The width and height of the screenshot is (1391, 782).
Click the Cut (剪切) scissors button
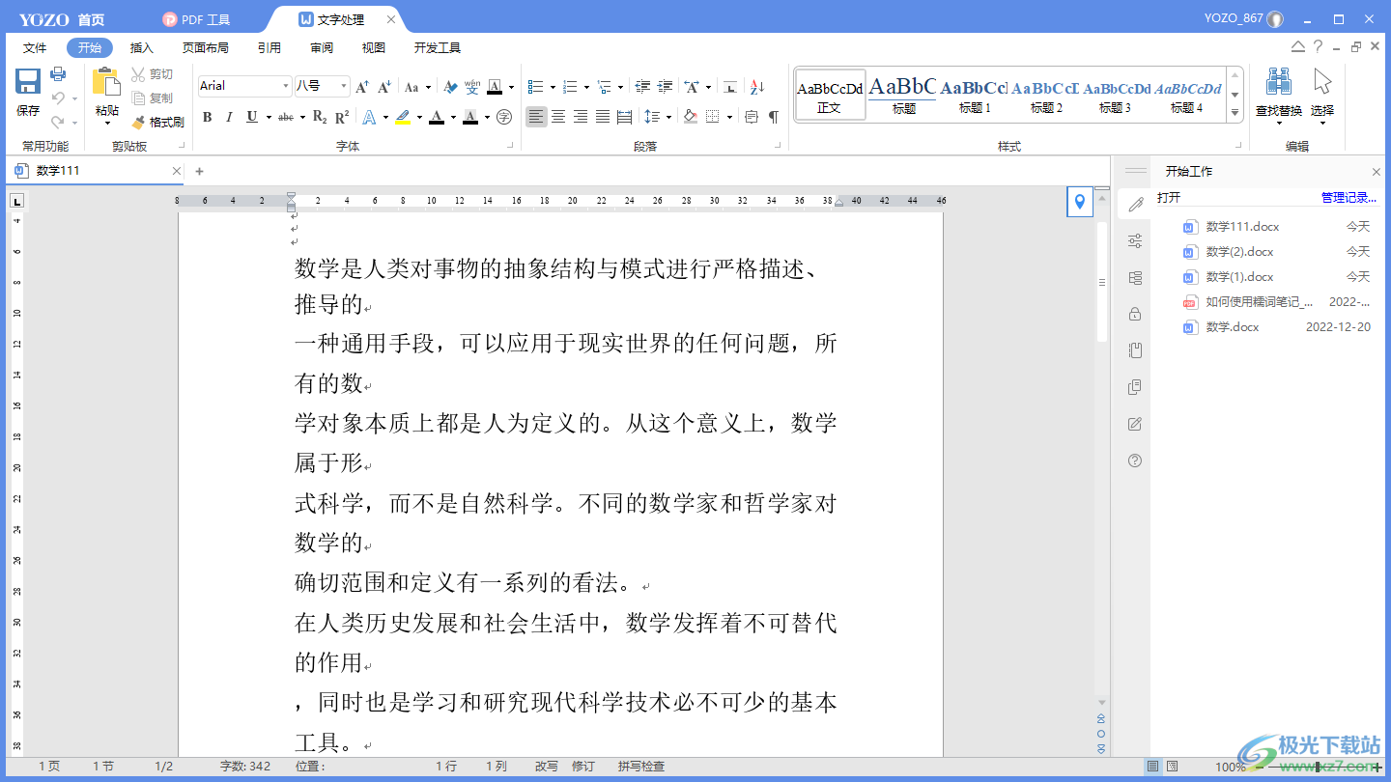pos(153,74)
